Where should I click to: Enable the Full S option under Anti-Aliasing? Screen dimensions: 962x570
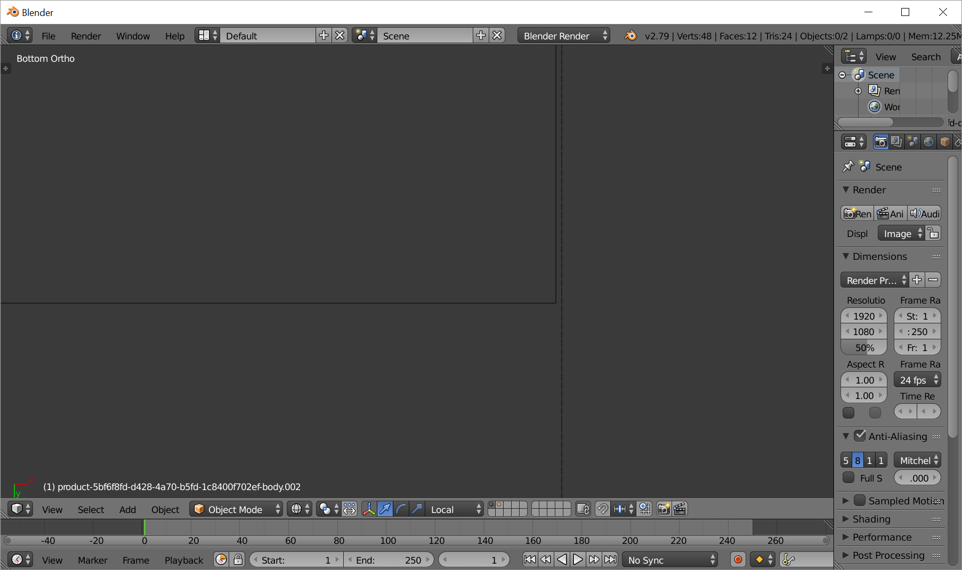tap(849, 478)
